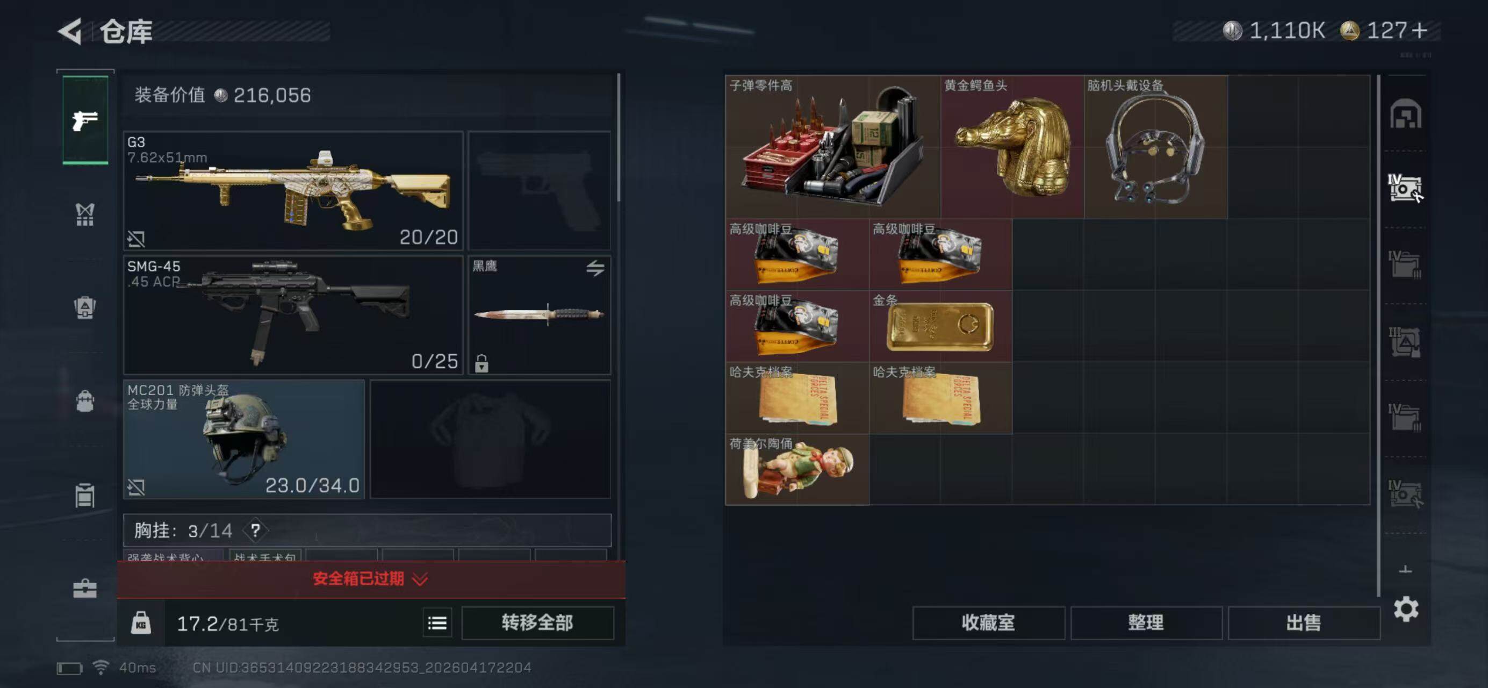Screen dimensions: 1488x688
Task: Click the 整理 organize button
Action: pyautogui.click(x=1146, y=623)
